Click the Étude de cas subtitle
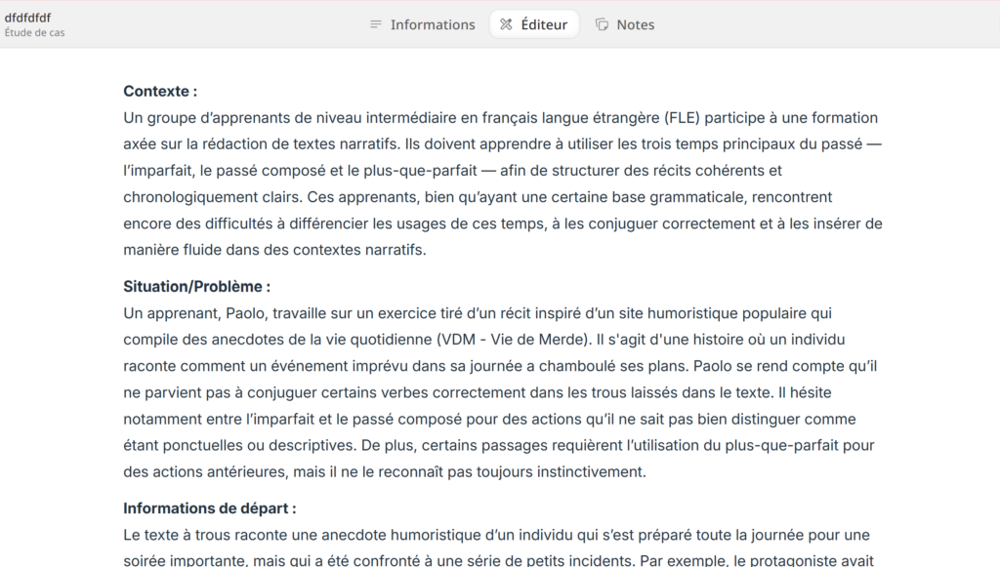 click(35, 33)
